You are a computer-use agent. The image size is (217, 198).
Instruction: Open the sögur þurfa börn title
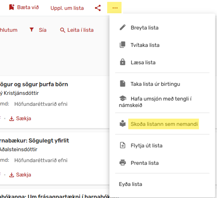tap(34, 84)
